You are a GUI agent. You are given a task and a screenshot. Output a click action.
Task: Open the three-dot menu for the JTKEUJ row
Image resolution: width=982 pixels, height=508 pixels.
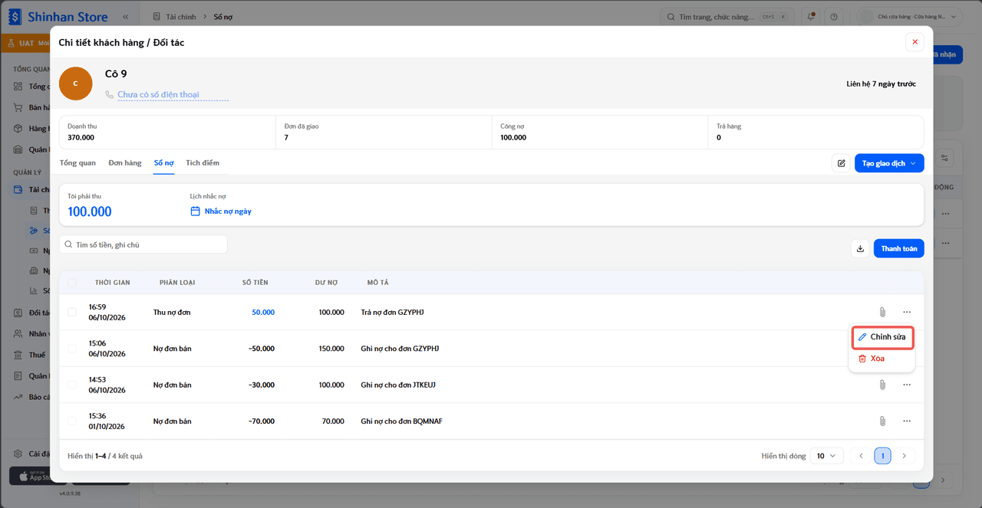coord(907,385)
